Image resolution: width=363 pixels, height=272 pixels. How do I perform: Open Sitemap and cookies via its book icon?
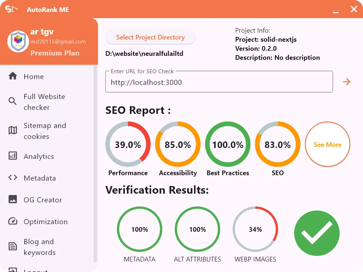pos(12,131)
